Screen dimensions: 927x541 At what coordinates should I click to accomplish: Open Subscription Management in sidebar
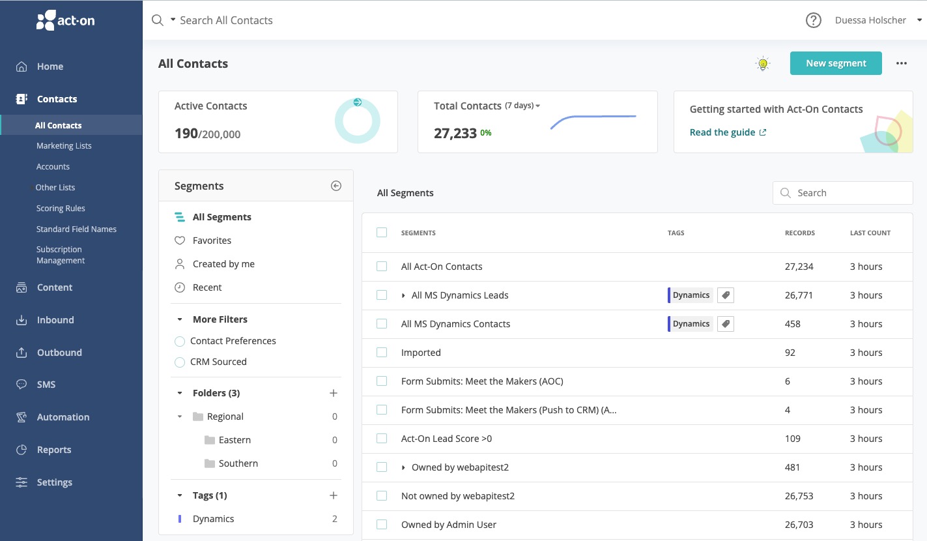[61, 255]
